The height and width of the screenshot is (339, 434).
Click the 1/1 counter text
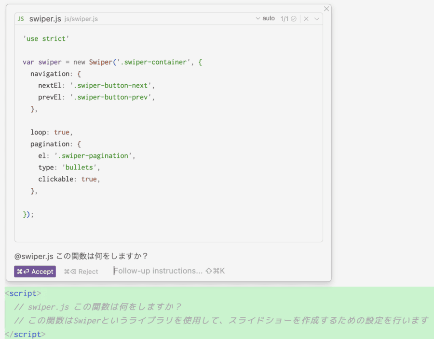(284, 19)
